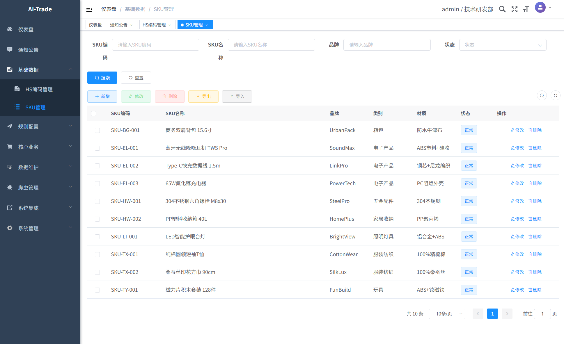The image size is (564, 344).
Task: Toggle select-all checkbox in table header
Action: tap(93, 113)
